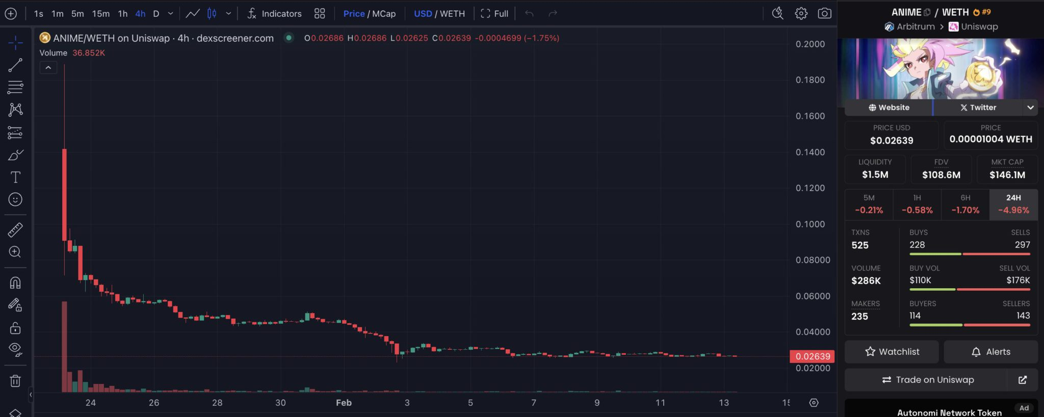Redo the last chart action

[x=553, y=14]
